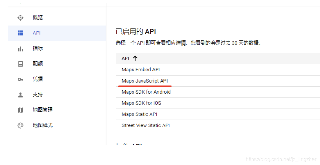Viewport: 320px width, 165px height.
Task: Click the API column header label
Action: (125, 58)
